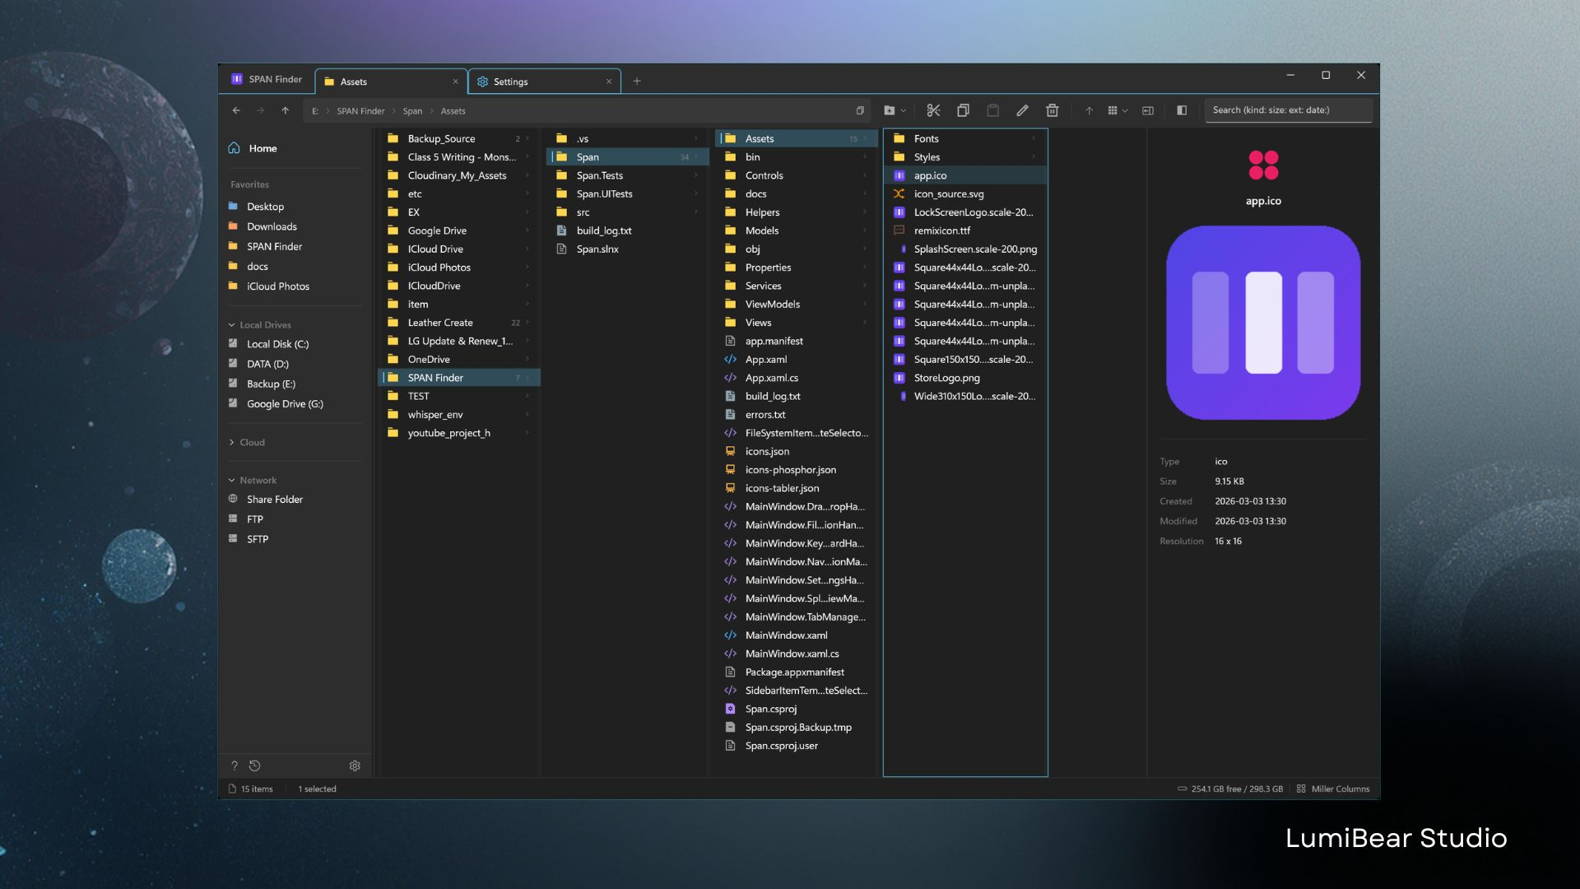Open a new tab with the plus button
1580x889 pixels.
tap(636, 81)
